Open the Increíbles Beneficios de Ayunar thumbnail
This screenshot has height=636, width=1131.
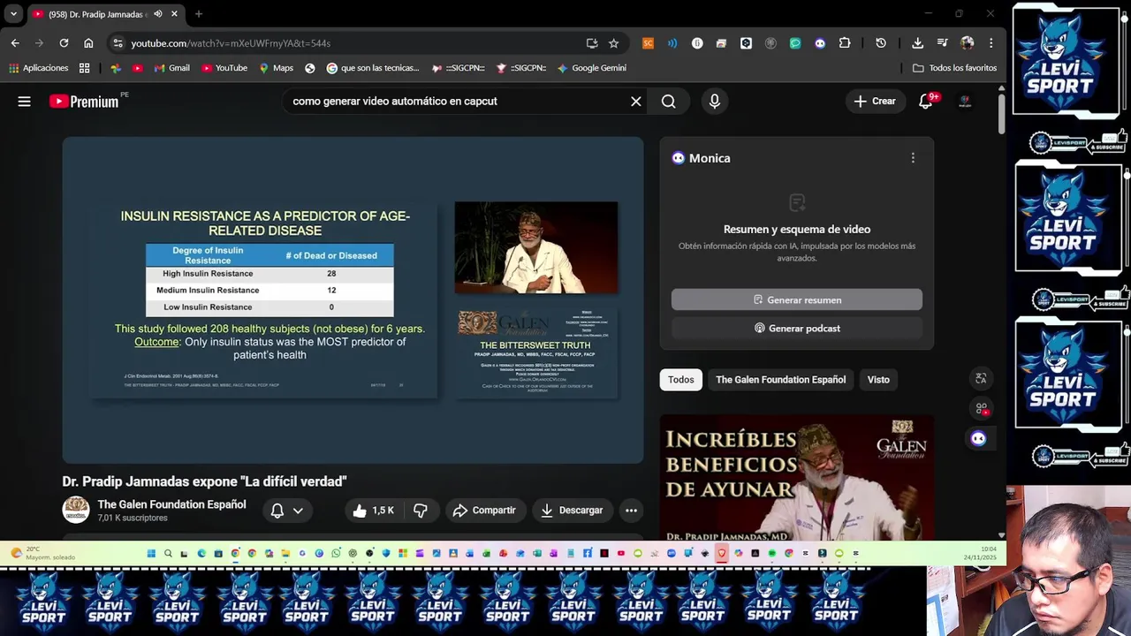(796, 478)
